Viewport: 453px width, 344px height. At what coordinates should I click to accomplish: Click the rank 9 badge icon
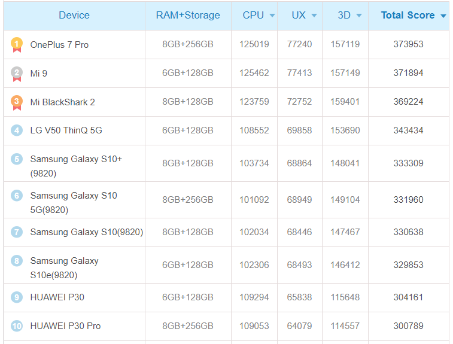(17, 297)
